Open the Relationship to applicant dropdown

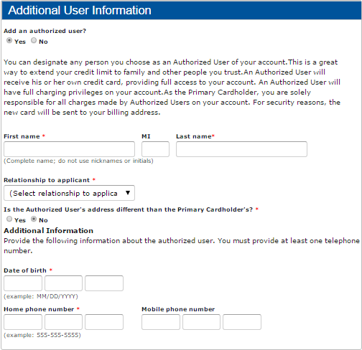[x=69, y=193]
